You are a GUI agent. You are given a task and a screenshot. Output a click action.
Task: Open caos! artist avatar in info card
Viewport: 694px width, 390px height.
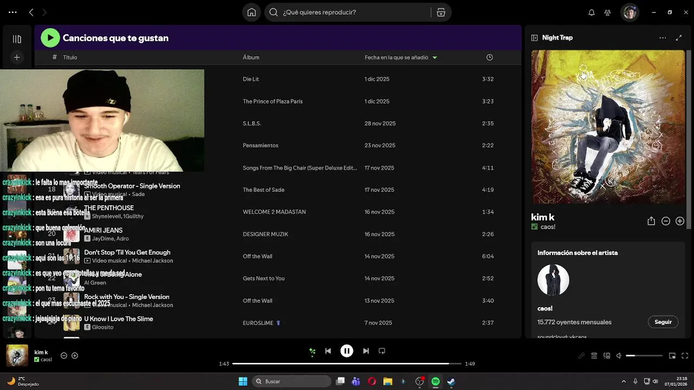pyautogui.click(x=553, y=280)
